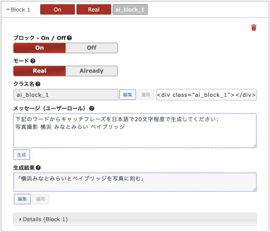Viewport: 270px width, 232px height.
Task: Click the gray ai_block_1 header badge
Action: (130, 9)
